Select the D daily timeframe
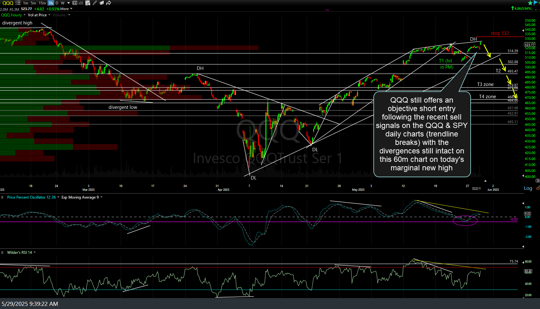The width and height of the screenshot is (540, 309). [57, 3]
